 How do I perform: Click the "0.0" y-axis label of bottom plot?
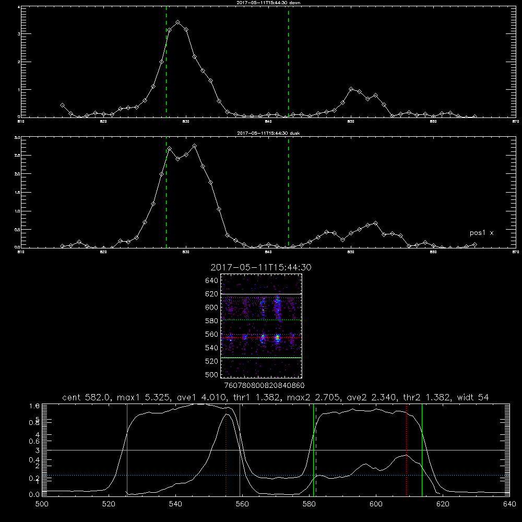tap(34, 494)
